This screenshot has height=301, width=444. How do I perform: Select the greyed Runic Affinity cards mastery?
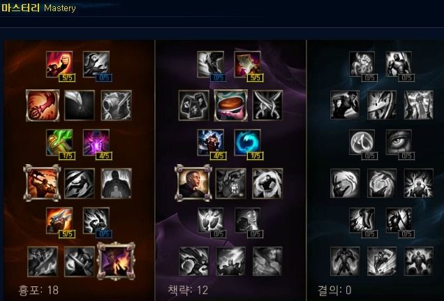click(x=194, y=105)
